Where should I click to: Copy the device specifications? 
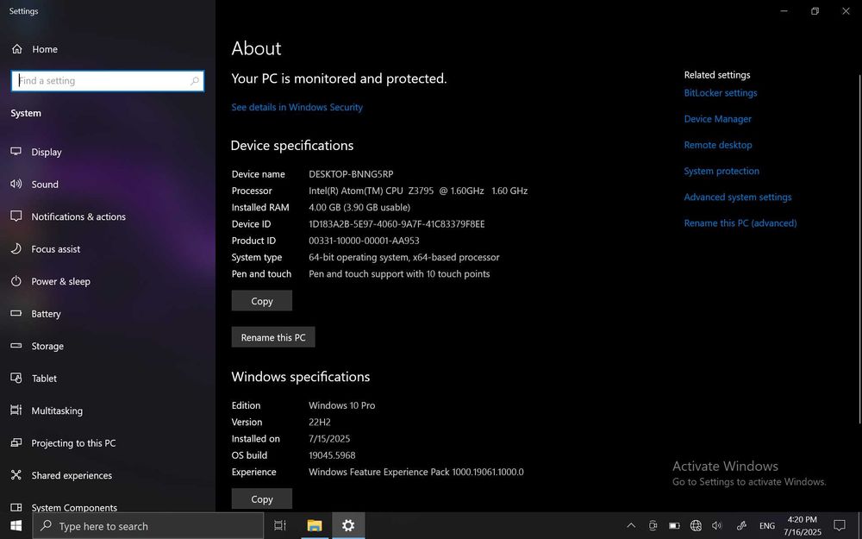click(262, 301)
